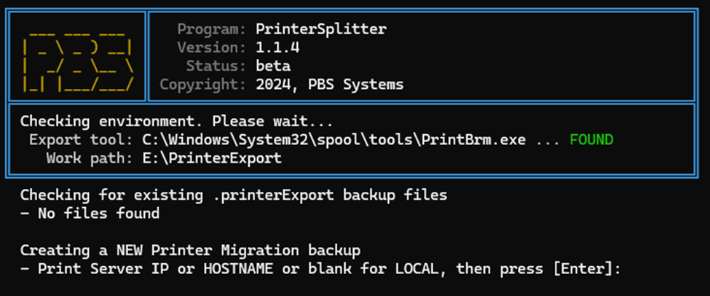Select the "2024, PBS Systems" text
Viewport: 710px width, 296px height.
[329, 85]
